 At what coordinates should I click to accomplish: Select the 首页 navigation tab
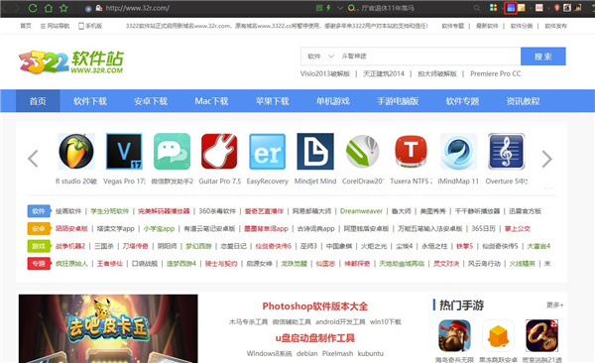pyautogui.click(x=38, y=101)
